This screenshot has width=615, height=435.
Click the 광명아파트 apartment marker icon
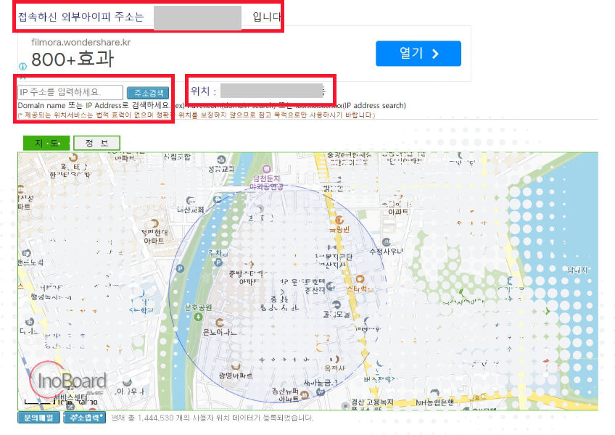235,366
